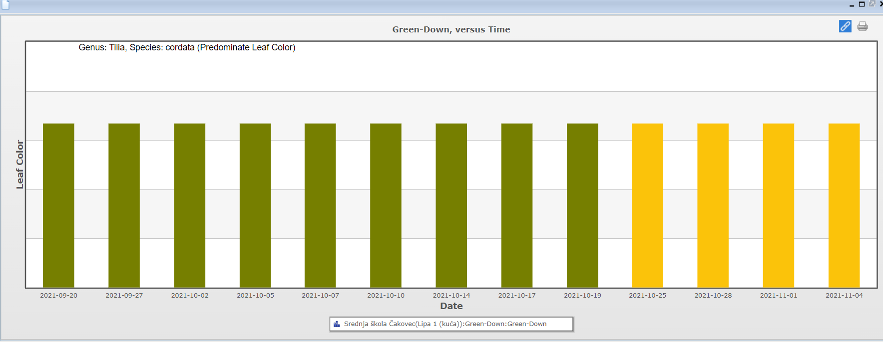Screen dimensions: 883x342
Task: Click the 2021-10-14 date axis label
Action: [x=451, y=296]
